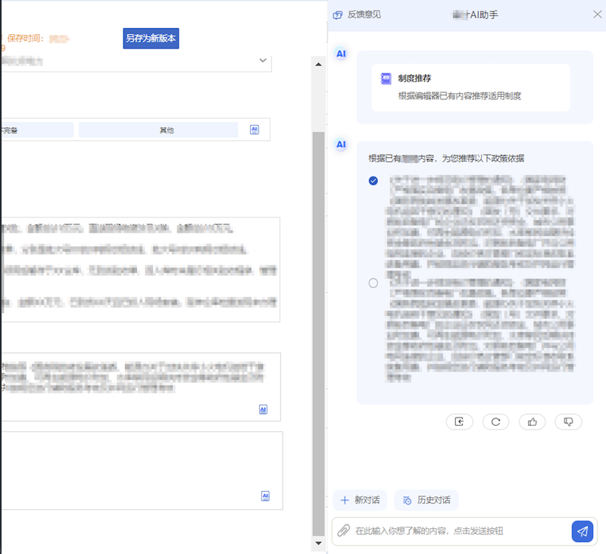Click the insert-into-editor icon button
This screenshot has width=606, height=554.
[x=460, y=422]
